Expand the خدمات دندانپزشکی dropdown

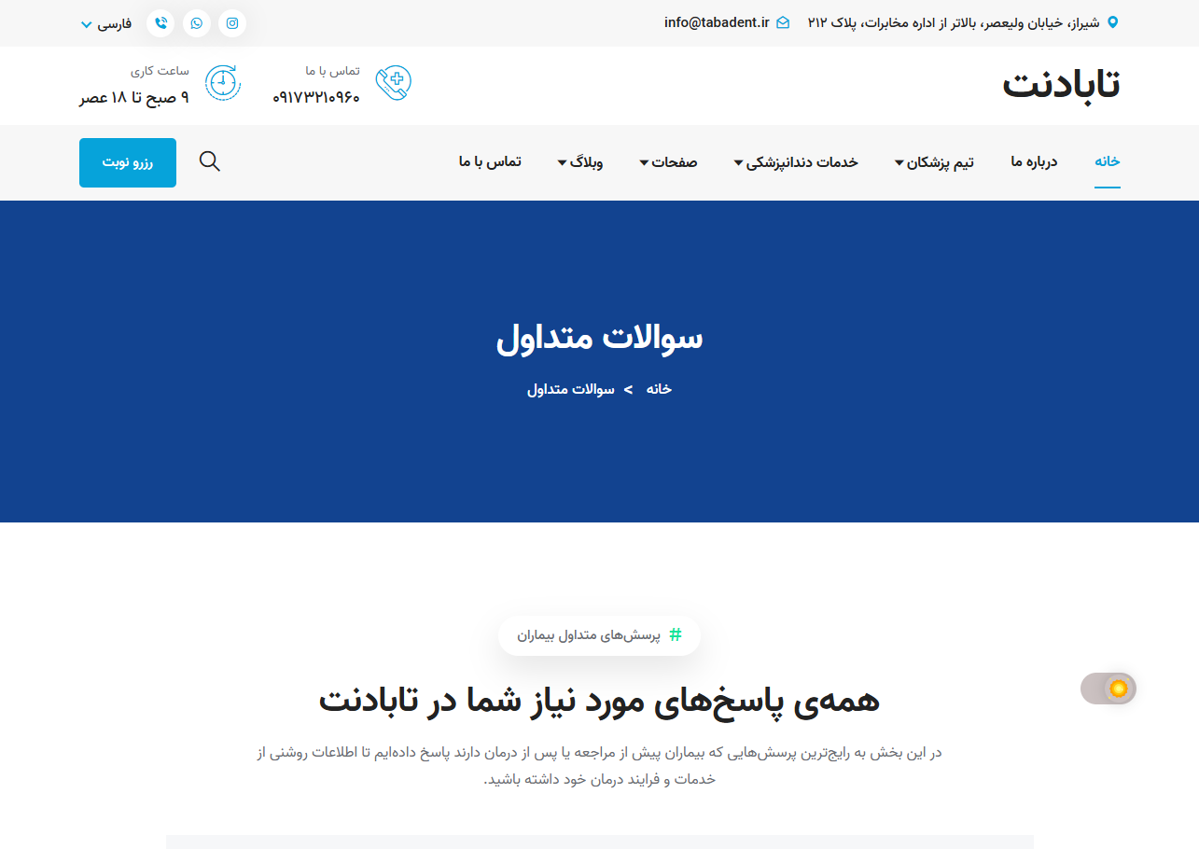coord(796,161)
